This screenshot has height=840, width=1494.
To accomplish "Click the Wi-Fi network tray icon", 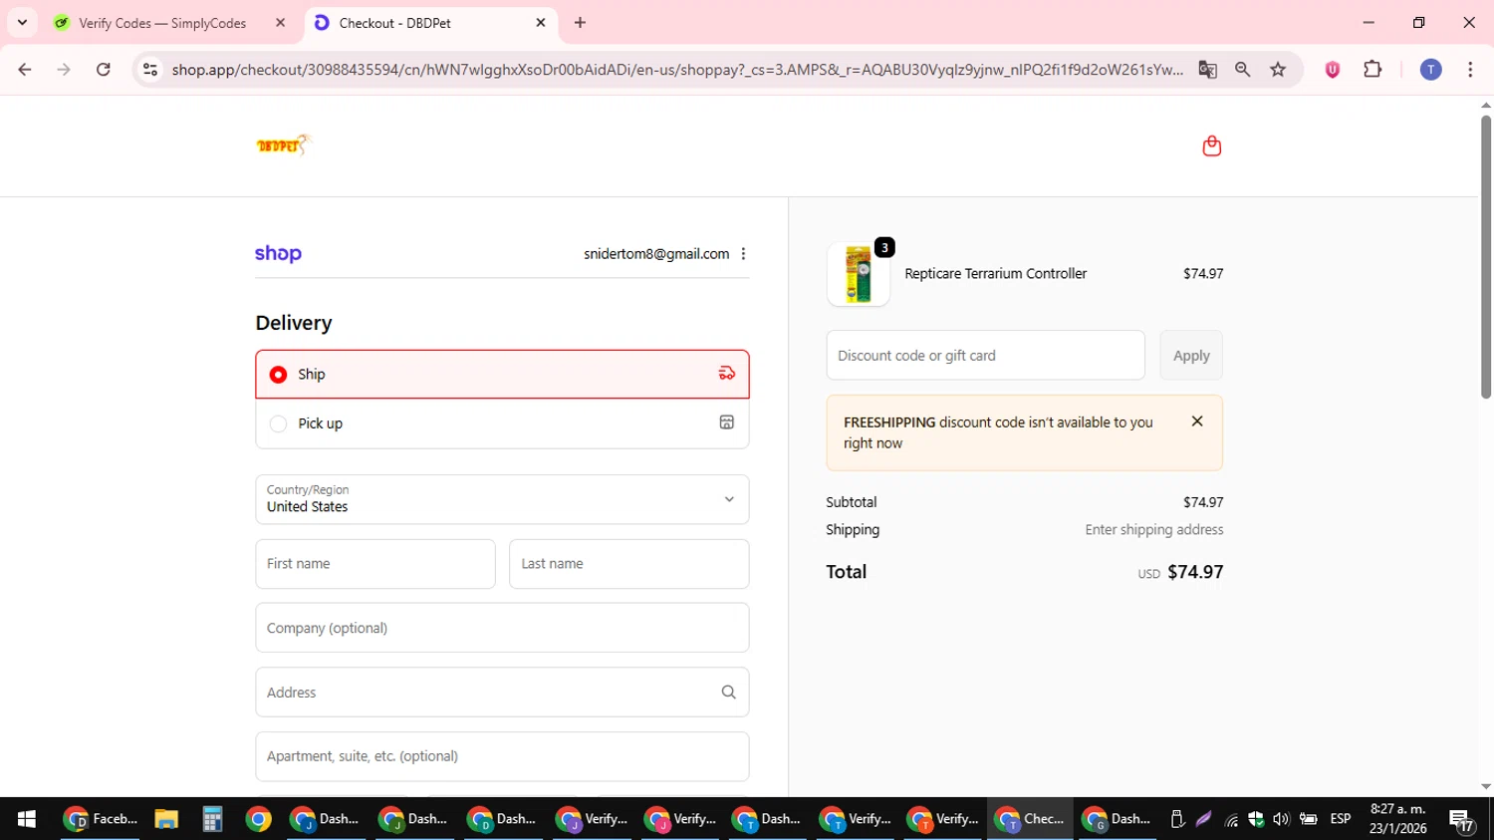I will (x=1232, y=820).
